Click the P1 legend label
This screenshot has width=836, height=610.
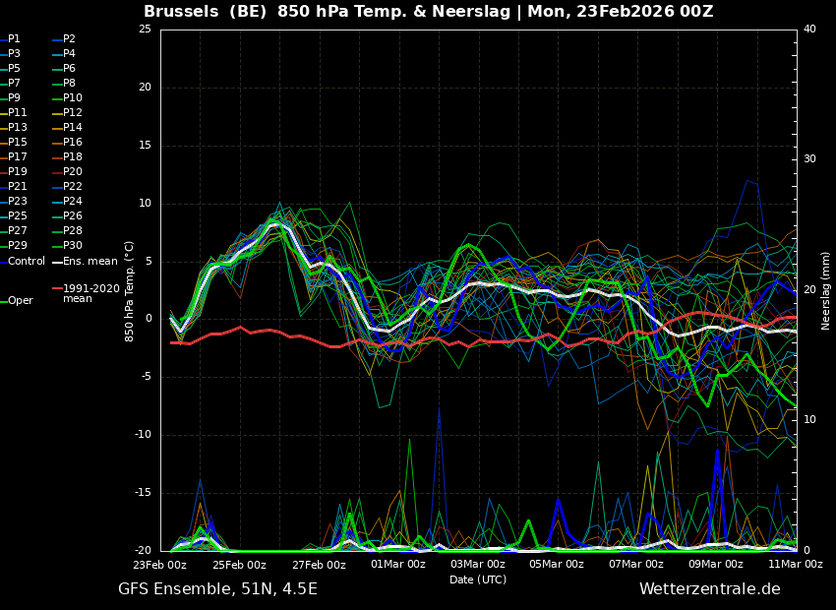click(14, 39)
